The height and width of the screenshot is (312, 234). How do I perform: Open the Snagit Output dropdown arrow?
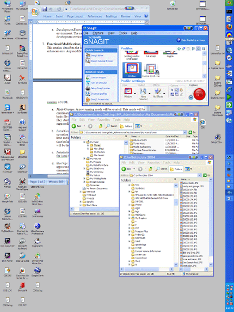[x=150, y=93]
